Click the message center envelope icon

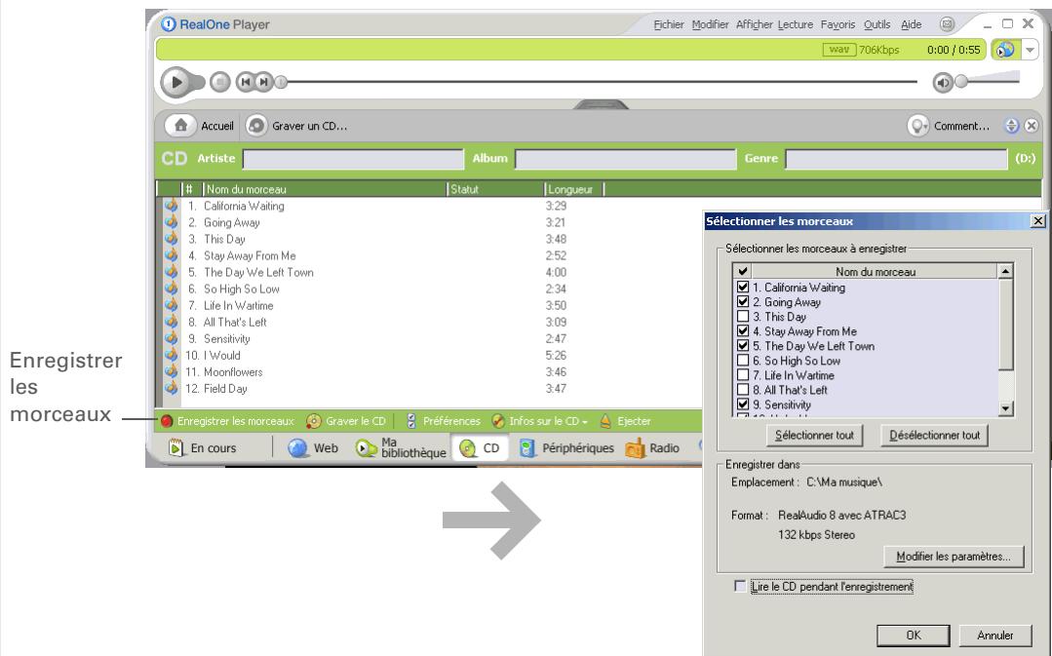click(x=947, y=24)
